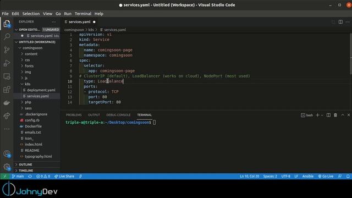Open the Accounts menu icon
Viewport: 352px width, 198px height.
coord(7,154)
